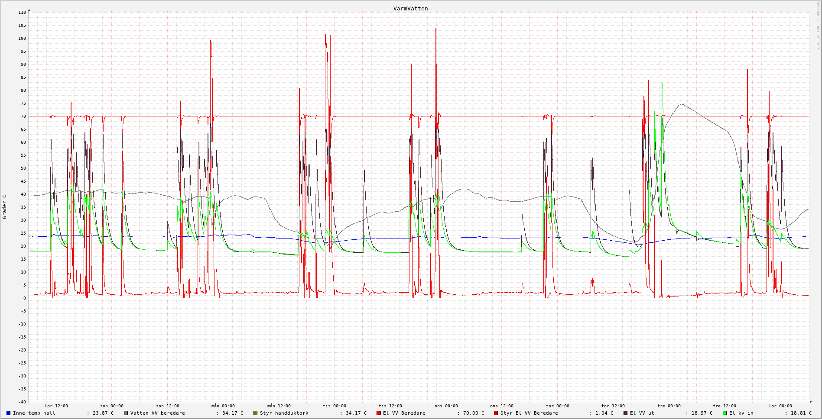Click the mån 00:00 time axis label
The image size is (822, 419).
click(223, 406)
